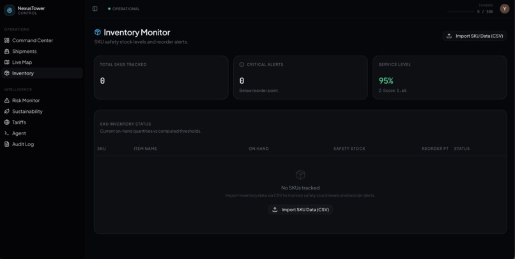Click the tokens usage progress bar

(461, 12)
